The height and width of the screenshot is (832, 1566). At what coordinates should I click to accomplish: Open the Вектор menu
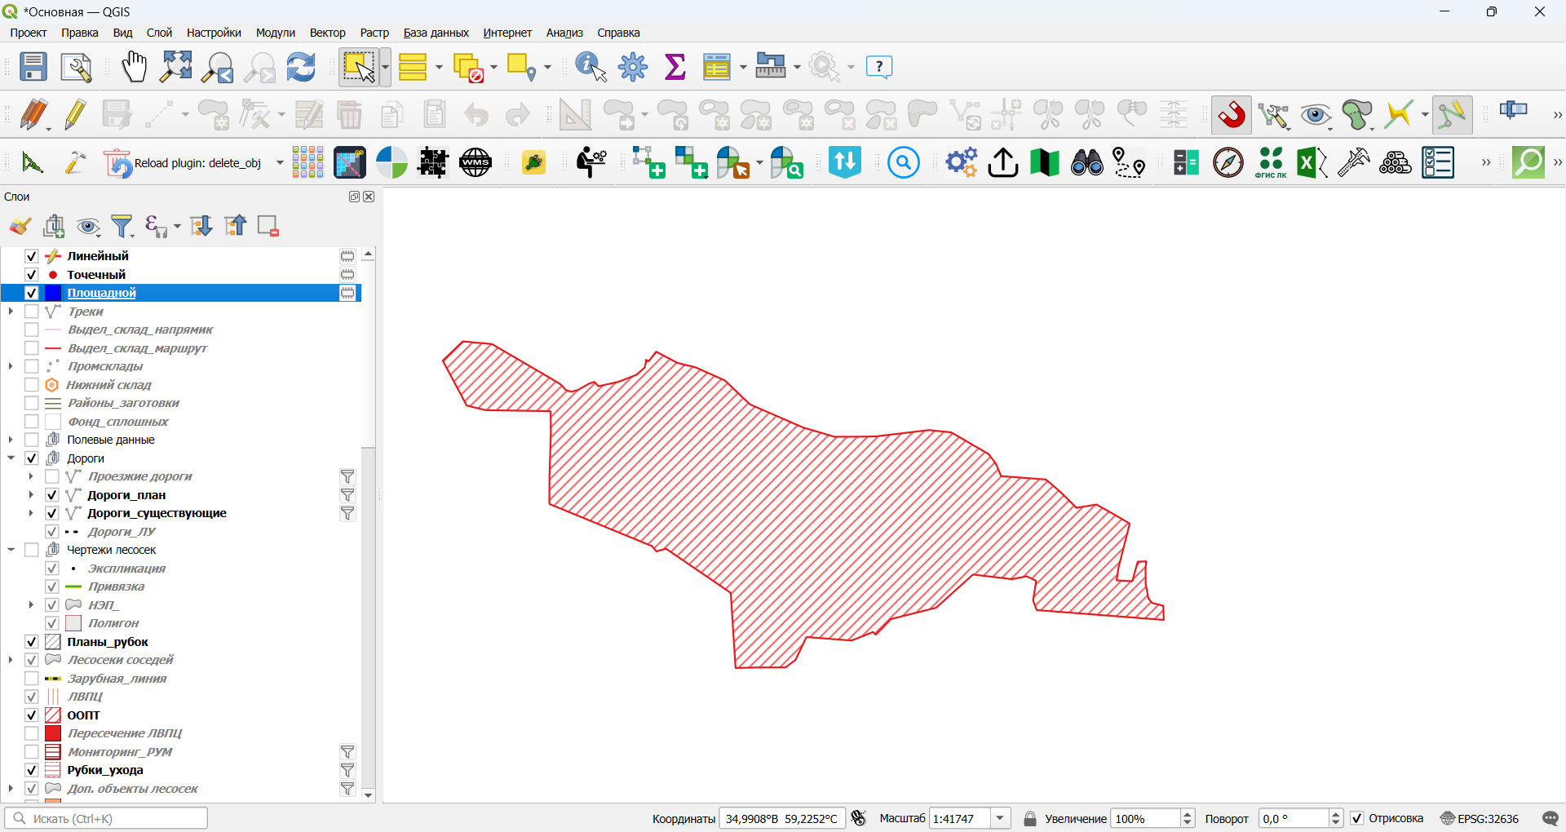[x=328, y=33]
